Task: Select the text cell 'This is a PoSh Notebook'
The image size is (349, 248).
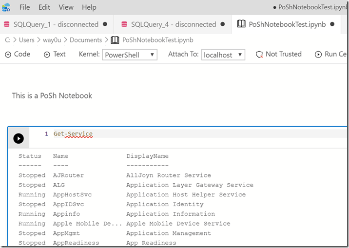Action: 52,95
